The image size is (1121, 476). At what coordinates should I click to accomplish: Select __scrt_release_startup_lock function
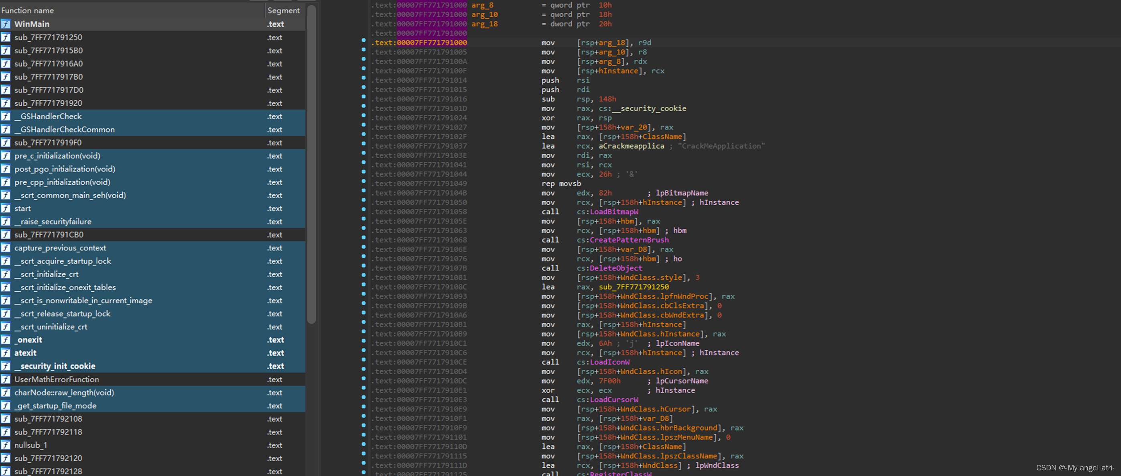152,313
